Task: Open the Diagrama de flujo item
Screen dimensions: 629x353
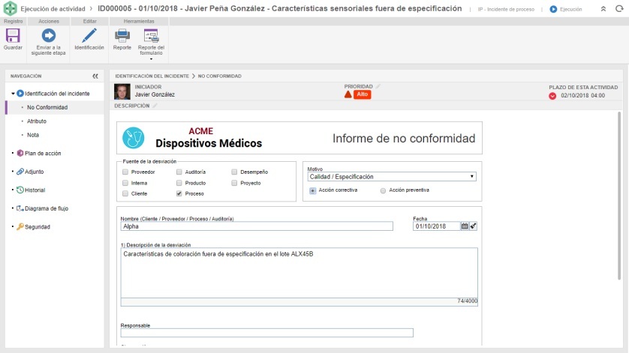Action: (47, 208)
